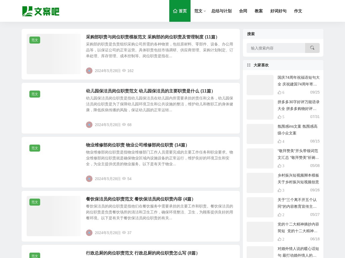
Task: Like the 氛围感ins文案 post thumbs-up
Action: (x=280, y=141)
